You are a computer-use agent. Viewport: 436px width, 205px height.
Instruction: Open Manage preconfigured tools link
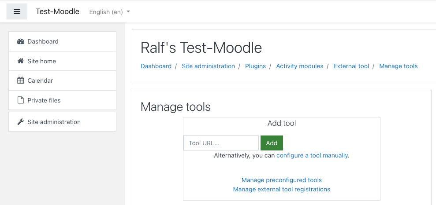[x=281, y=180]
